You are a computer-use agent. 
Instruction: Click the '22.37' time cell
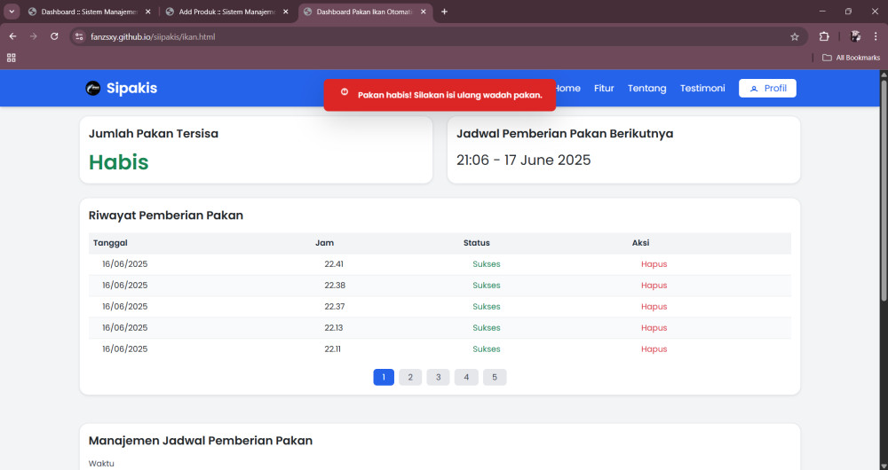pyautogui.click(x=334, y=307)
